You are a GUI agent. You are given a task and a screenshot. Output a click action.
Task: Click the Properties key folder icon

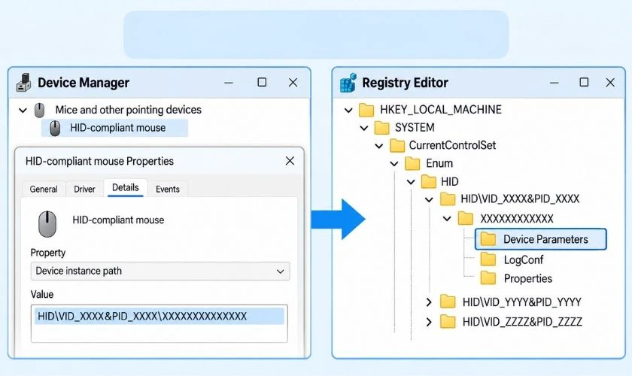click(x=488, y=278)
